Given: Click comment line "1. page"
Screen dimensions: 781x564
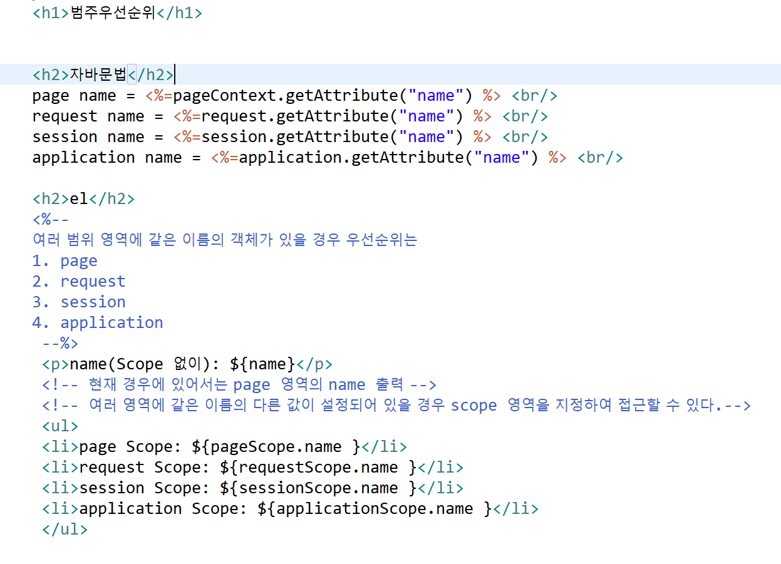Looking at the screenshot, I should pos(65,260).
